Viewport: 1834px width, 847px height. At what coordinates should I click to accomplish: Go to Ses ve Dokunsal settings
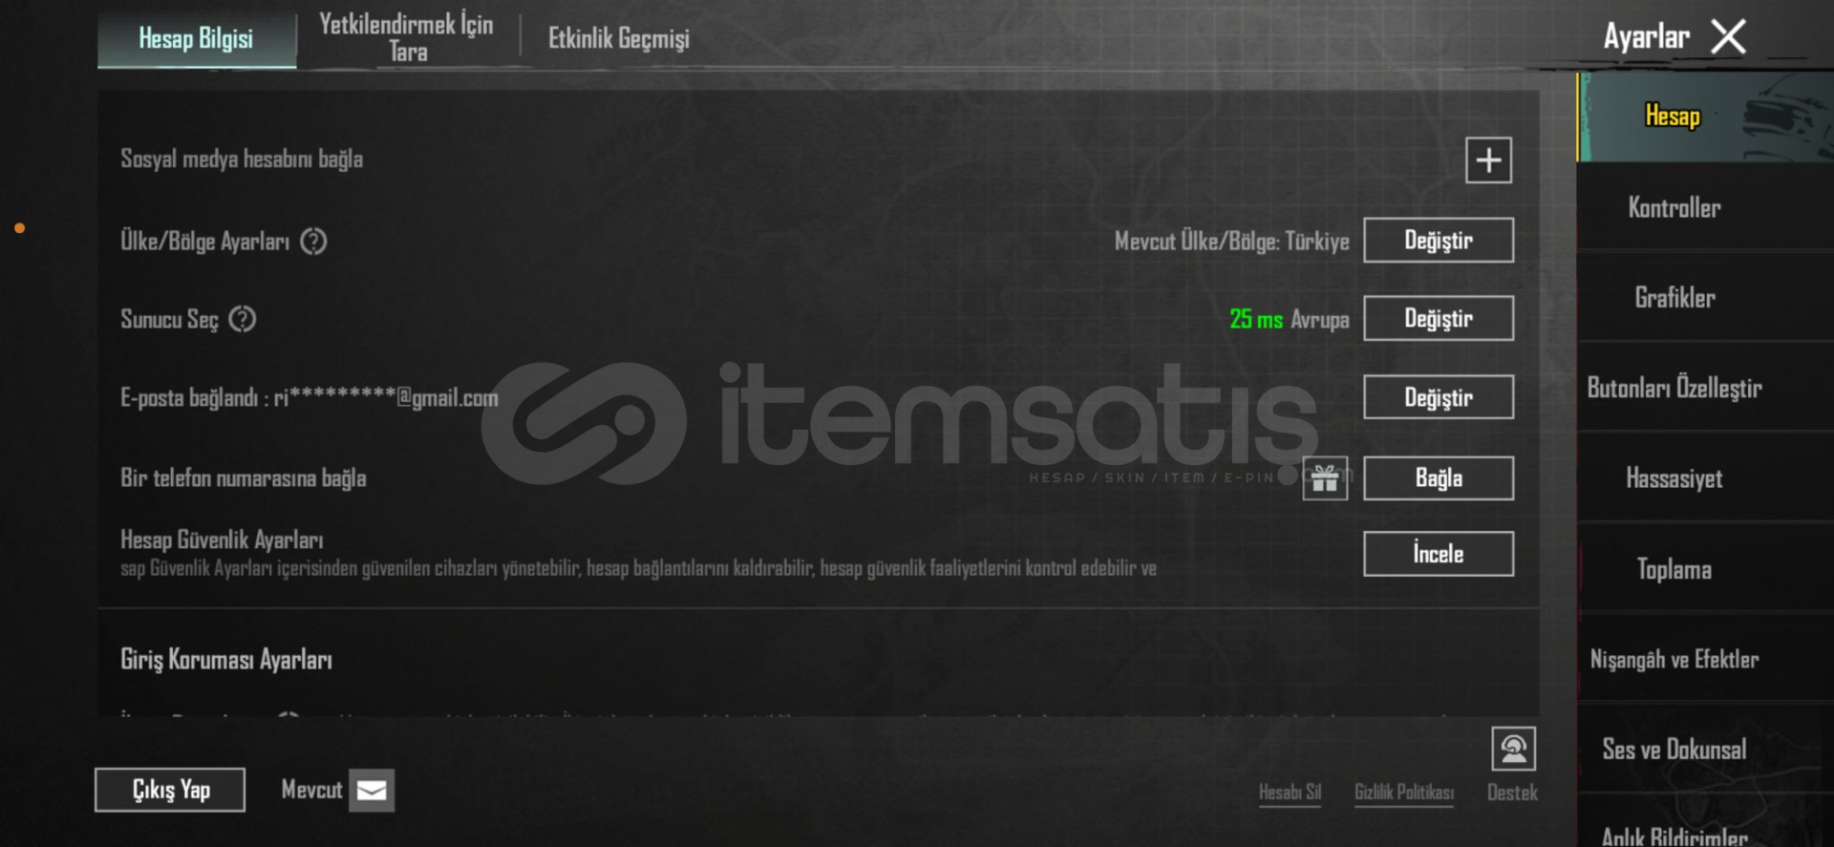point(1674,750)
